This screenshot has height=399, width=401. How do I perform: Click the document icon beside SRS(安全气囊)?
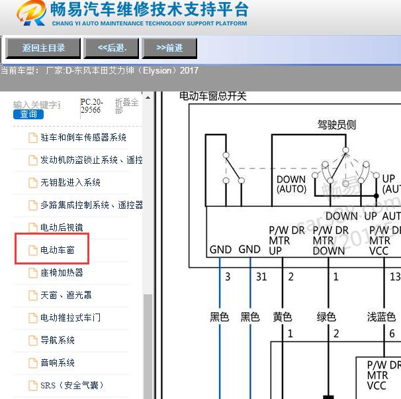pyautogui.click(x=32, y=386)
